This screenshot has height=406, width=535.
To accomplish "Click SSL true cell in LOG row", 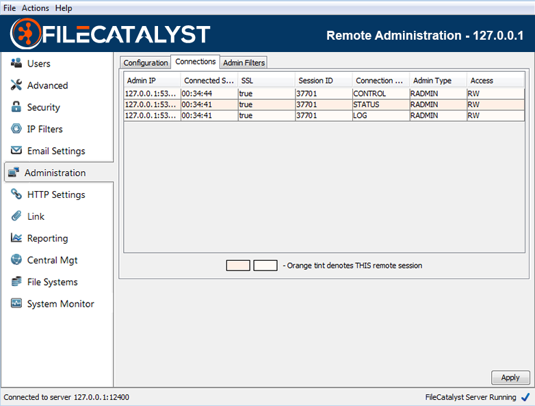I will 267,116.
